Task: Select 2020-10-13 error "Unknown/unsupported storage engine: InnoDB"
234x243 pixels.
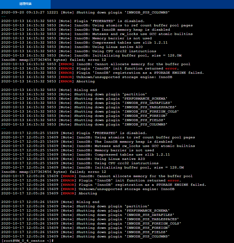Action: pyautogui.click(x=87, y=77)
